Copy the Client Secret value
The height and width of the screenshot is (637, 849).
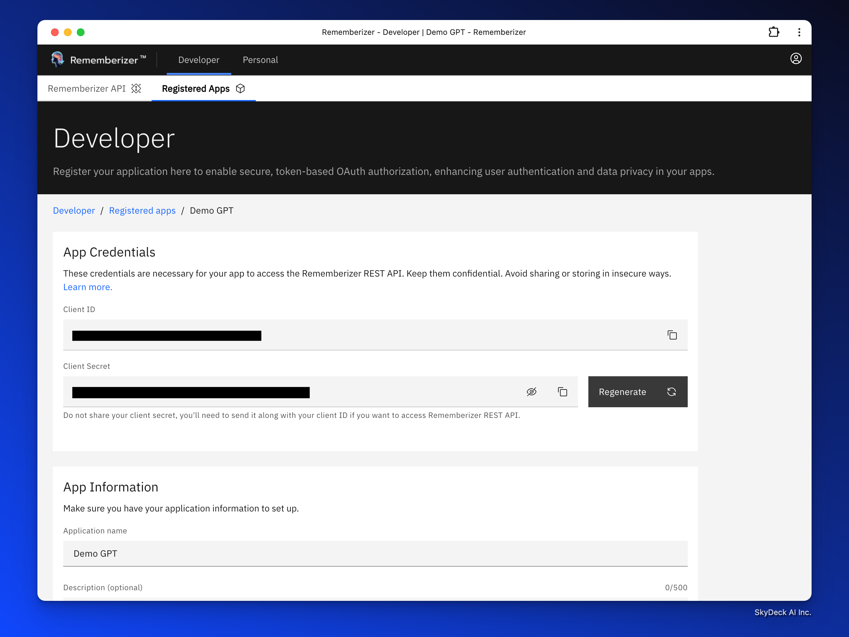[562, 392]
